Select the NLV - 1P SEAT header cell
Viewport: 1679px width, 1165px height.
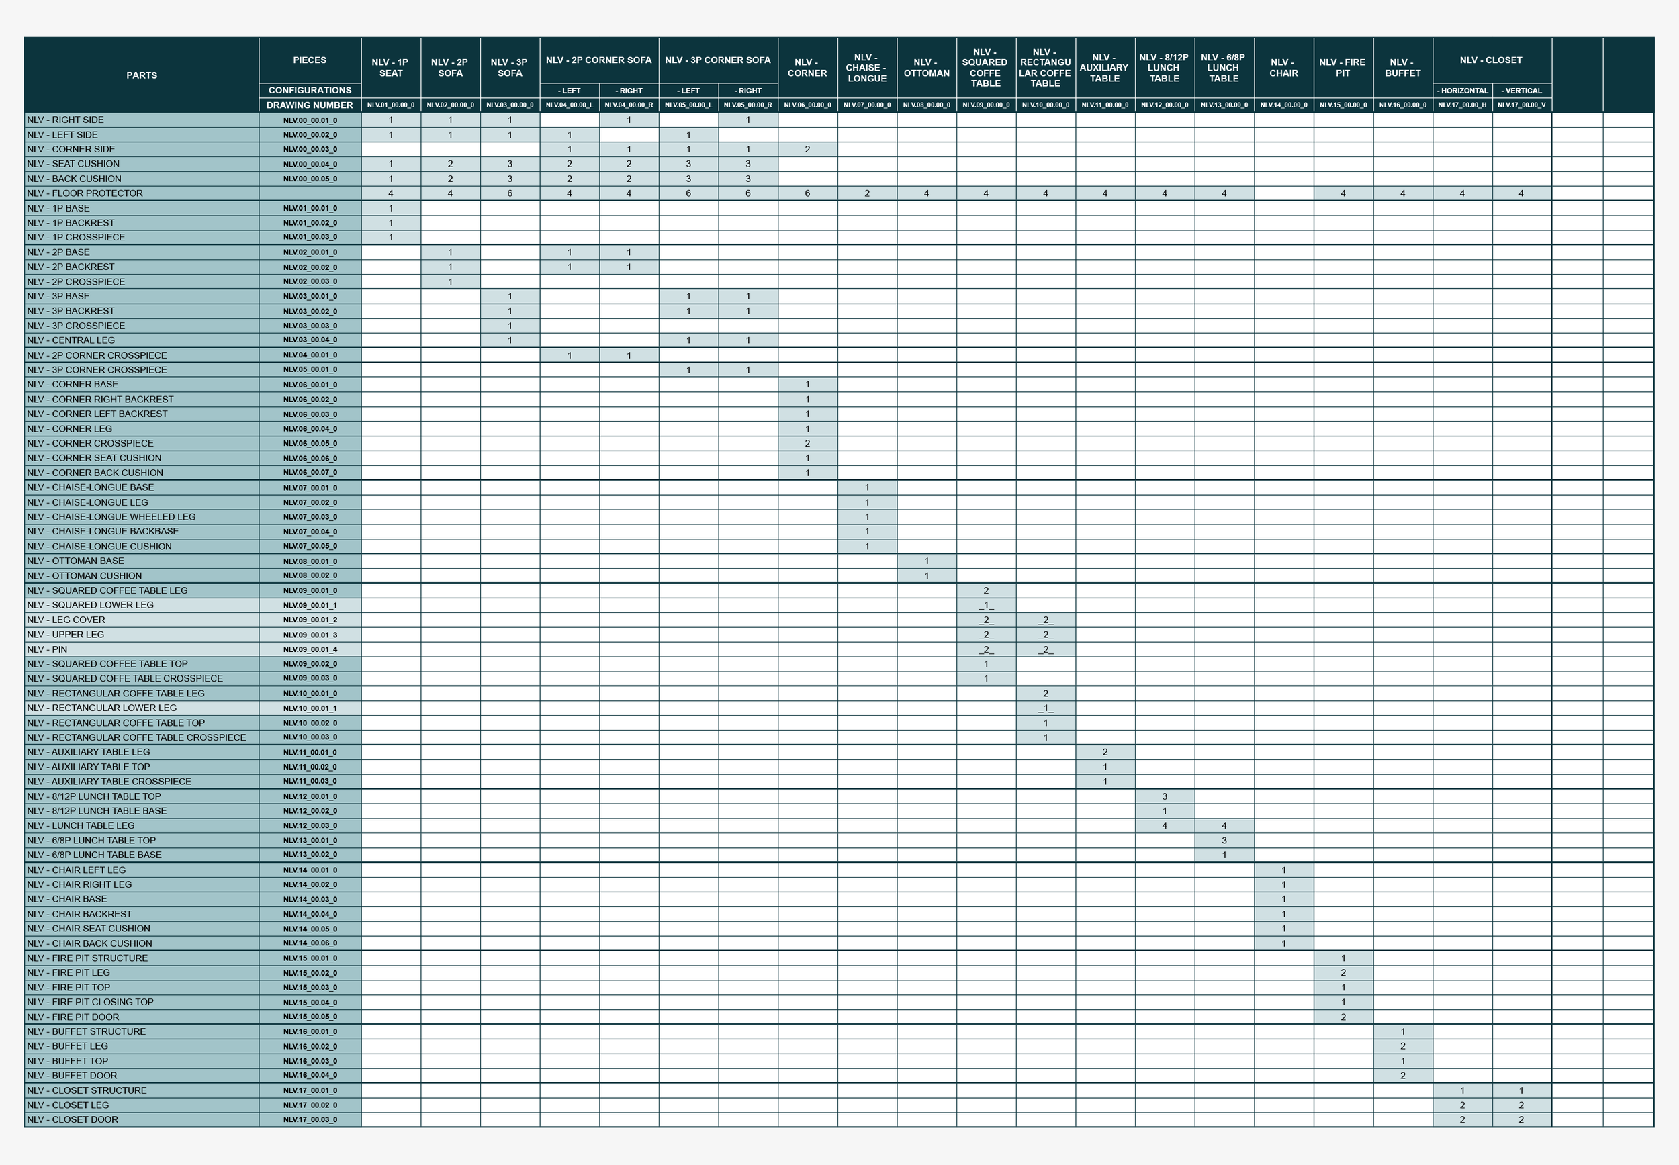391,68
